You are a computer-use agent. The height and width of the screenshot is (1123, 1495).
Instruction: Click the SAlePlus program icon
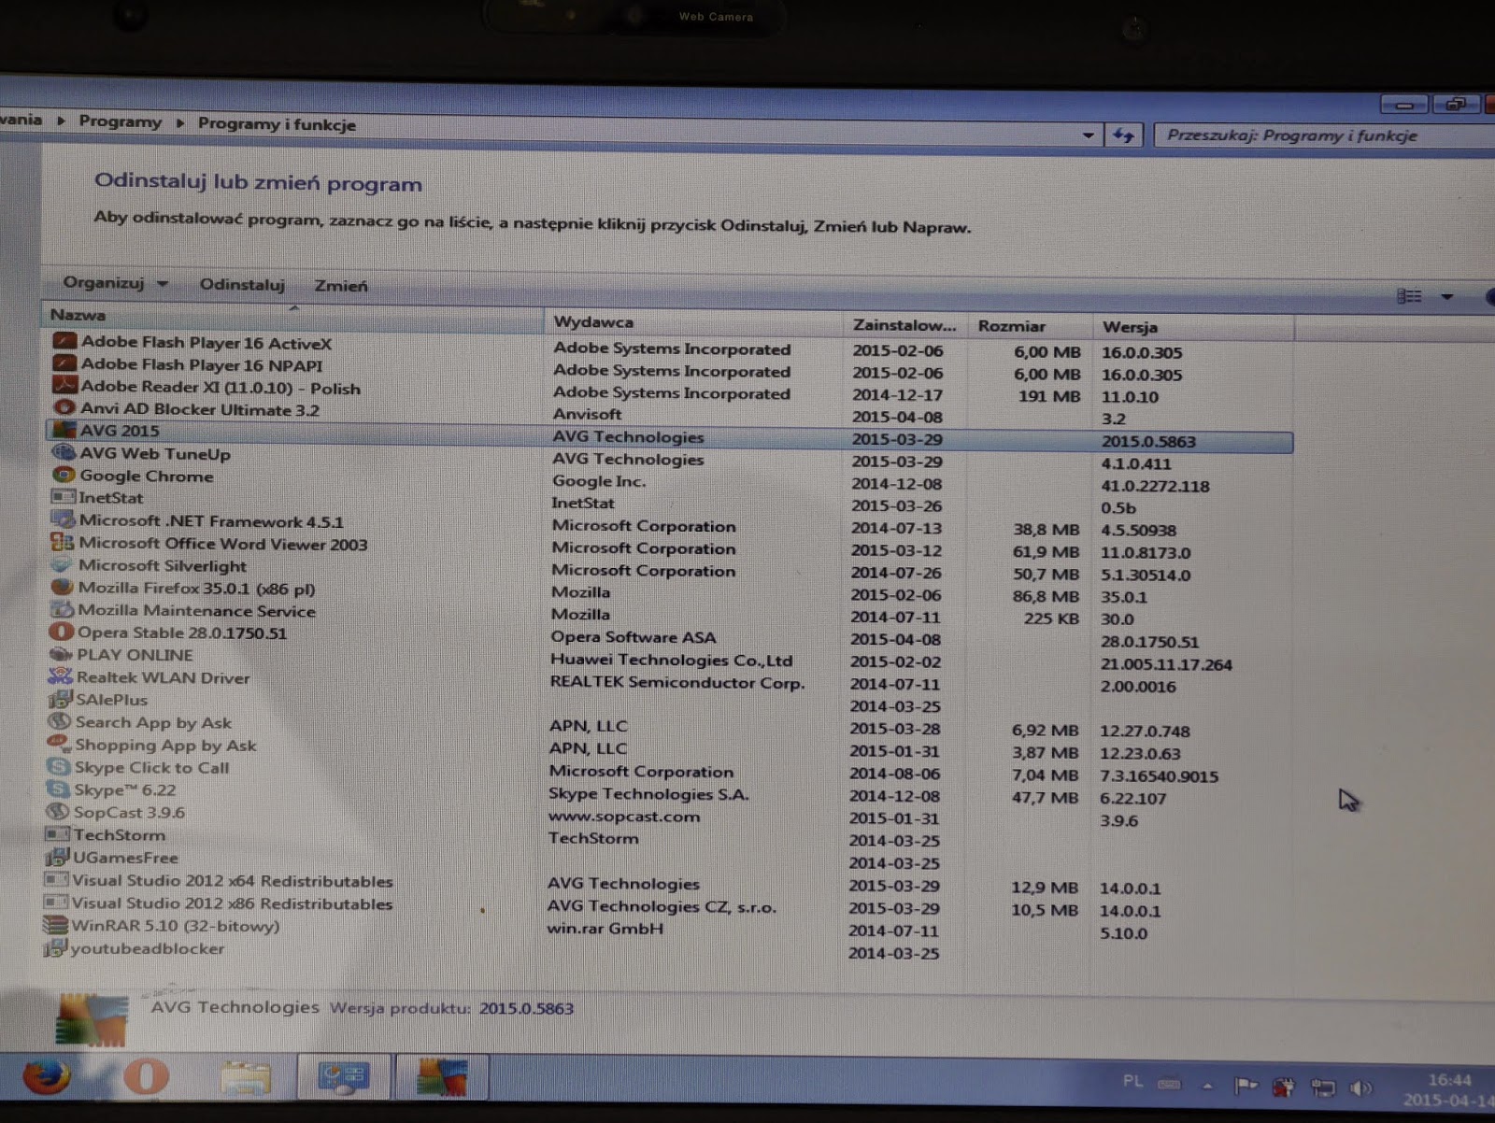click(60, 699)
